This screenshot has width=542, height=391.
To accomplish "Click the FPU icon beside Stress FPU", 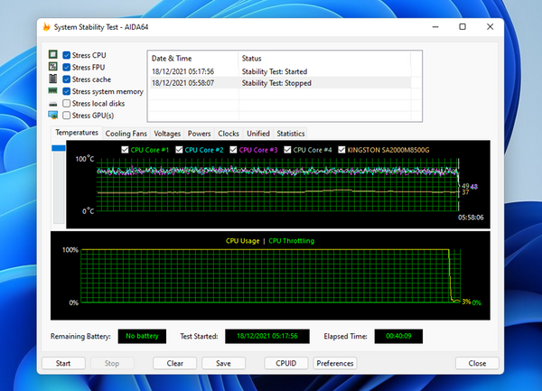I will click(53, 67).
